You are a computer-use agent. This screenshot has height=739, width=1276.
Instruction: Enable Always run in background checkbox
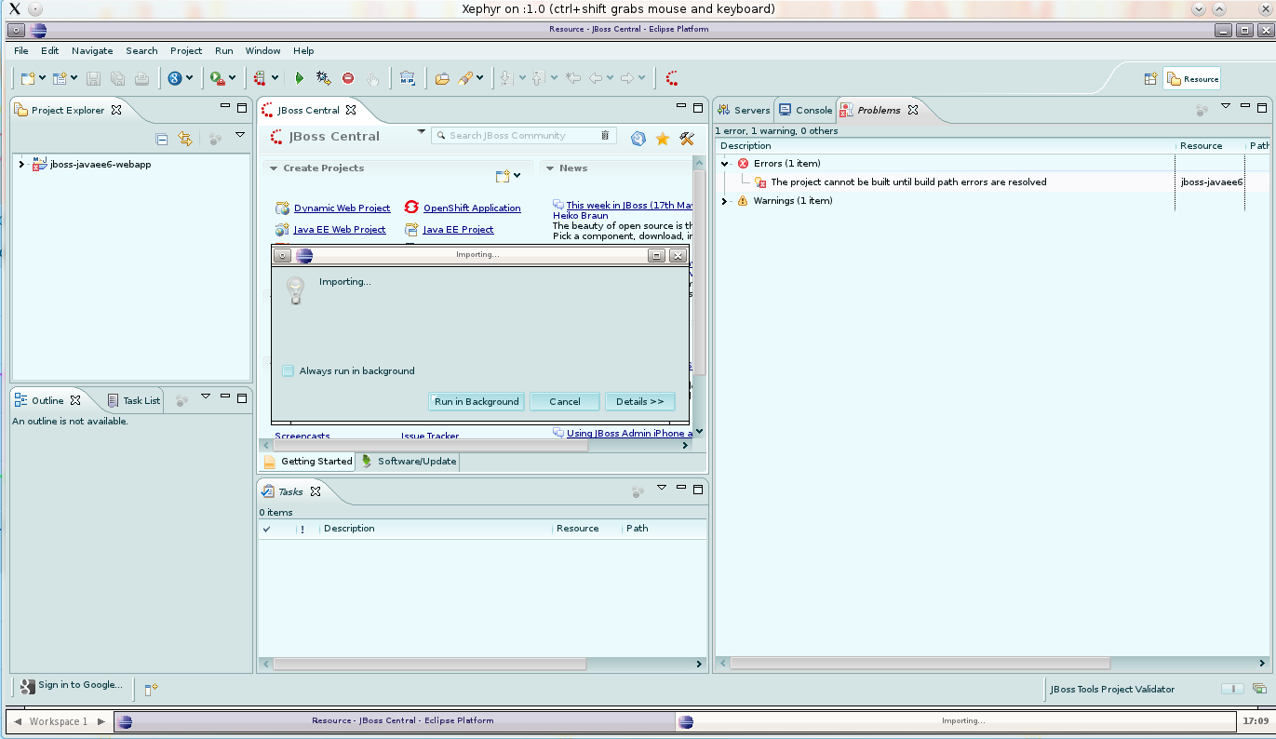(x=289, y=371)
